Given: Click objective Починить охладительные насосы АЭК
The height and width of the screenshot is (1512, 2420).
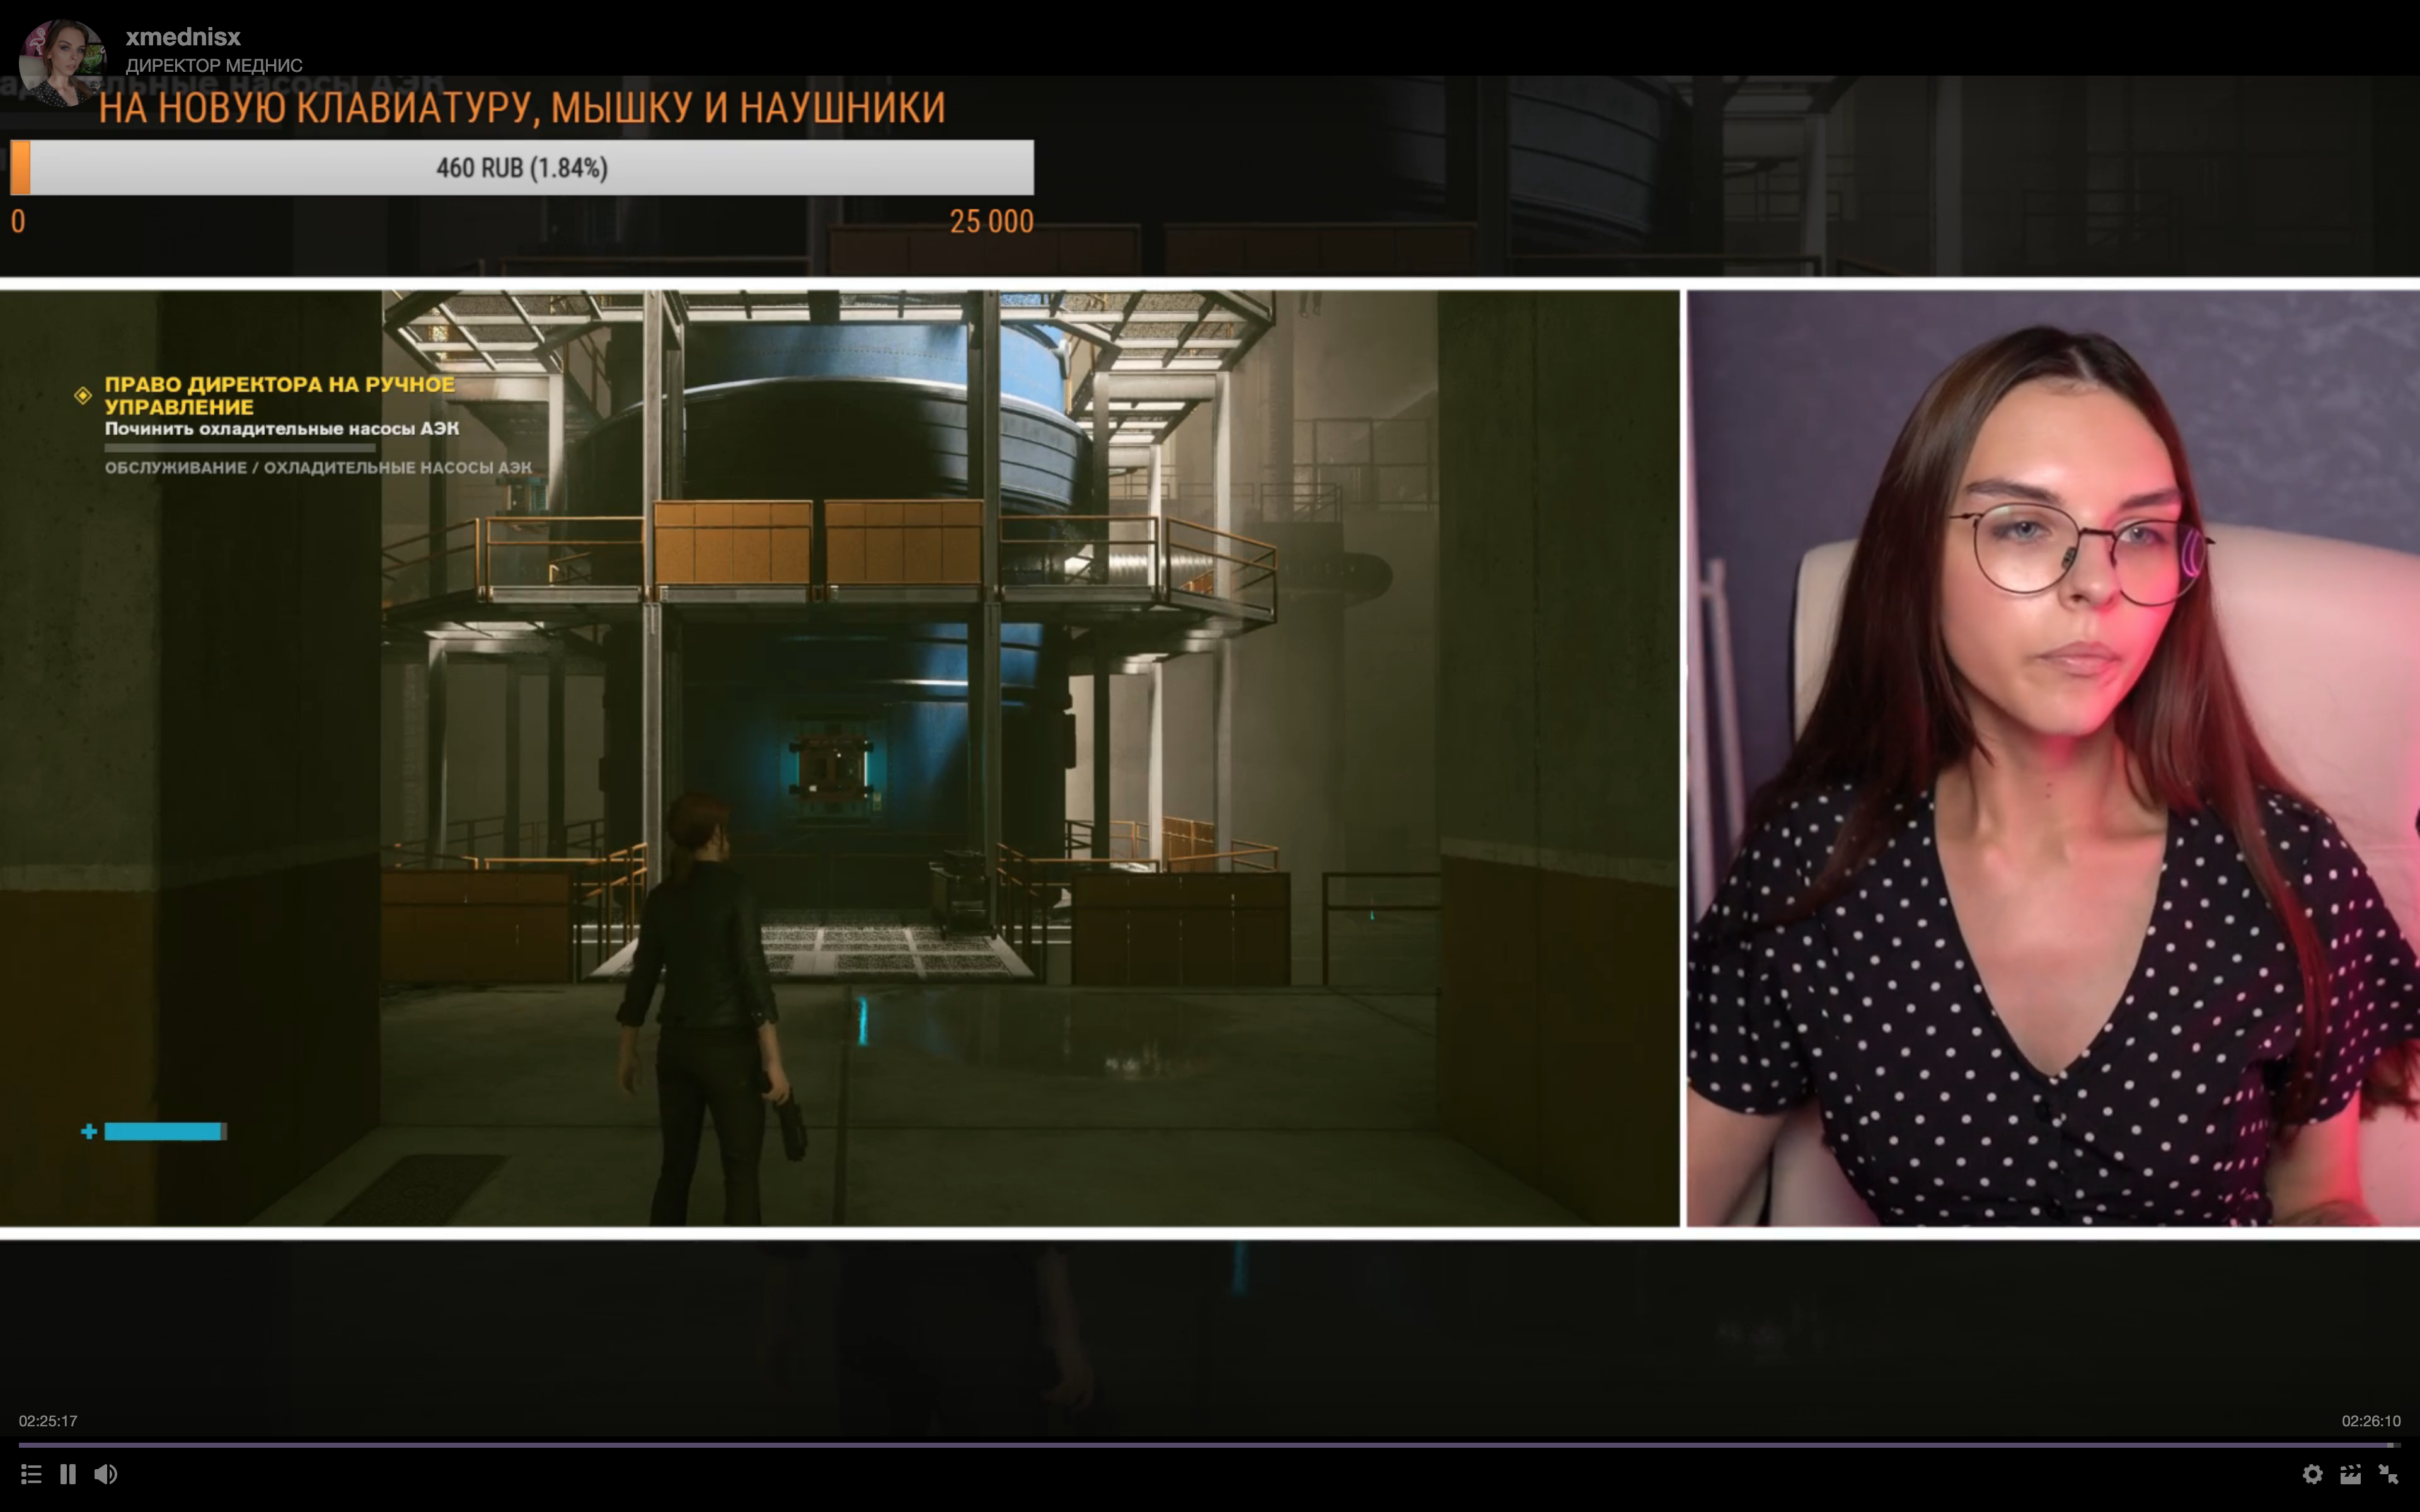Looking at the screenshot, I should point(282,429).
